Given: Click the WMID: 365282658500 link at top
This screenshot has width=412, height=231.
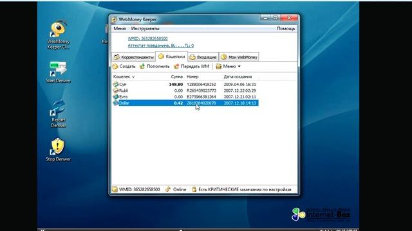Looking at the screenshot, I should [x=147, y=38].
